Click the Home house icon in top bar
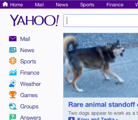138x120 pixels. 5,4
